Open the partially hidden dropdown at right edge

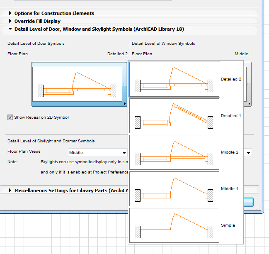(x=248, y=153)
